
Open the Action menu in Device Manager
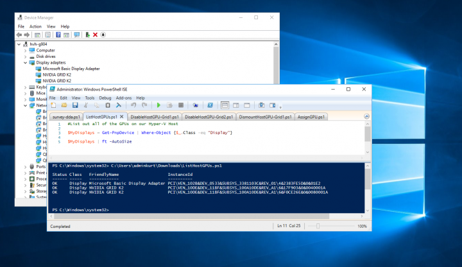pos(35,26)
